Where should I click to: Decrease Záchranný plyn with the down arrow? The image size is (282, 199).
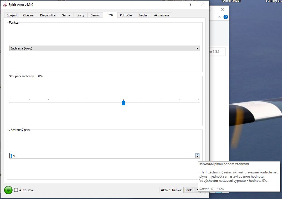[x=197, y=157]
